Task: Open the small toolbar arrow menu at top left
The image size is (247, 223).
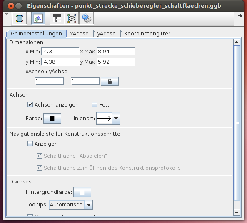Action: (7, 14)
